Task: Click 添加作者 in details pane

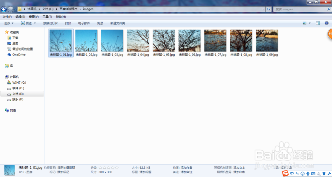Action: [186, 168]
